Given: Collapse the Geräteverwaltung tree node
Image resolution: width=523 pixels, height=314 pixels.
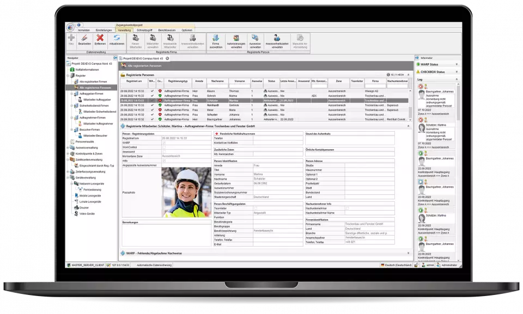Looking at the screenshot, I should click(x=68, y=176).
